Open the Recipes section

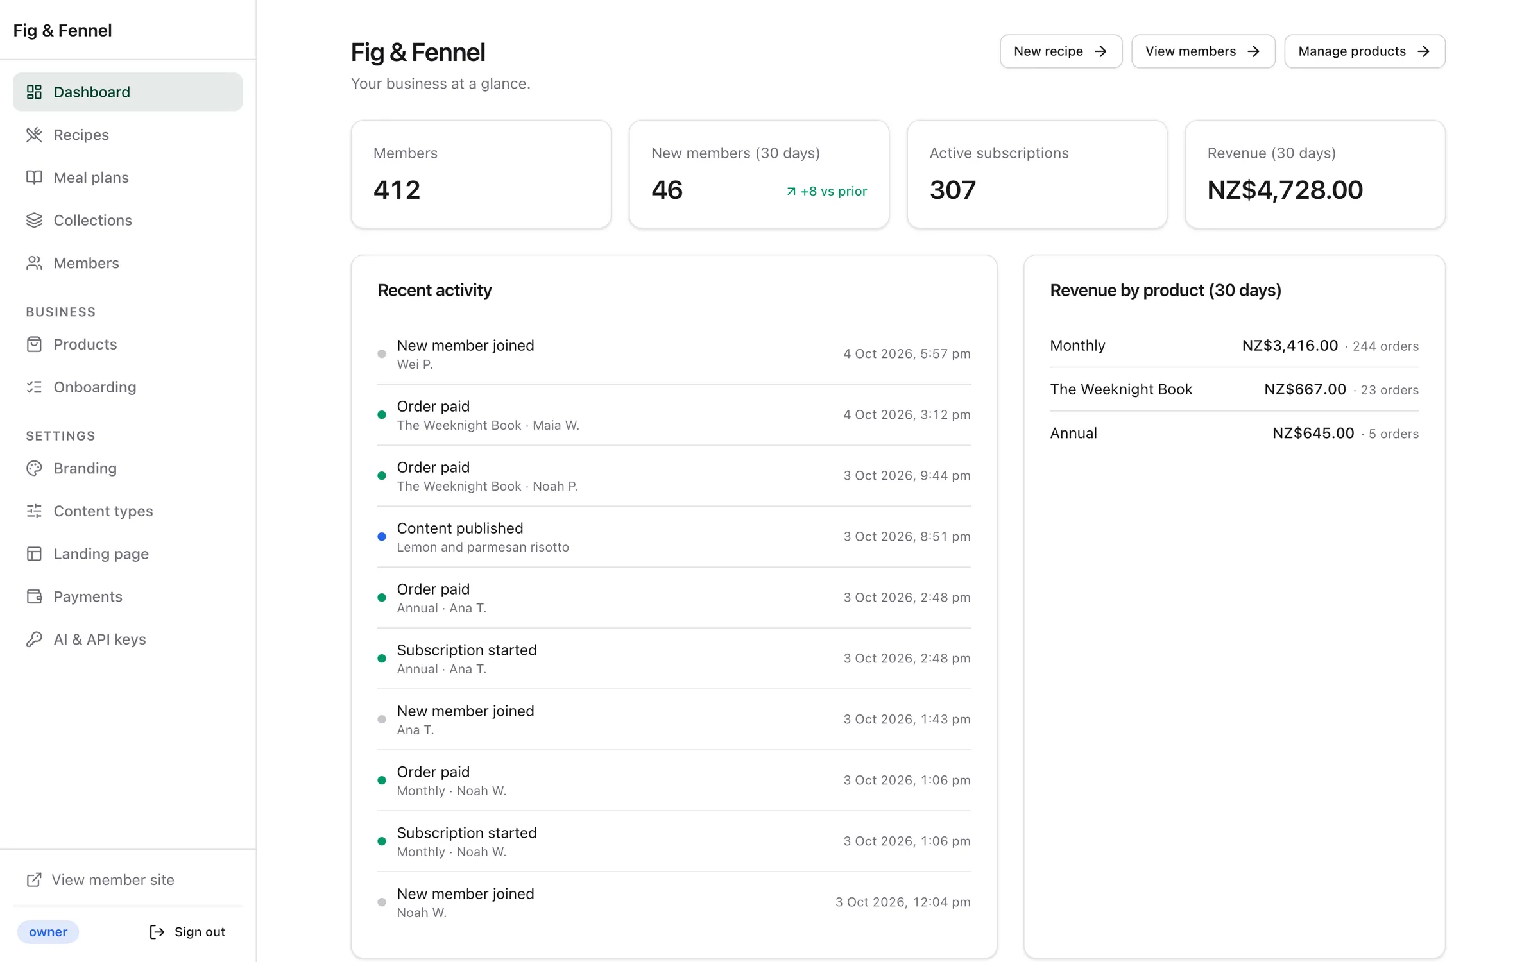coord(128,135)
